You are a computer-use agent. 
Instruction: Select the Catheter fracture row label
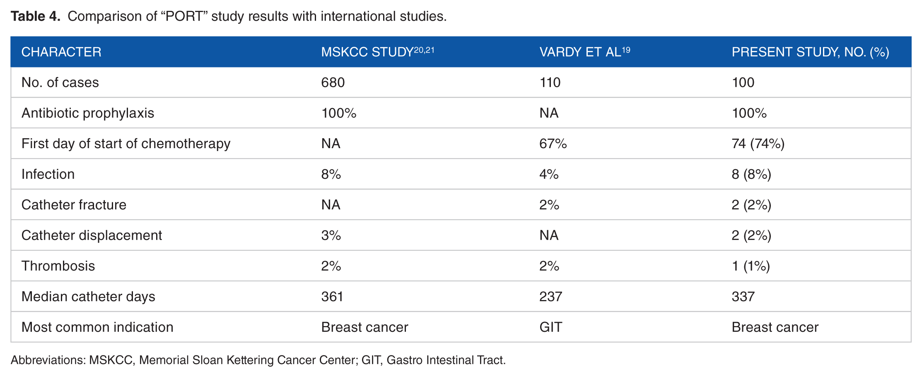tap(74, 205)
